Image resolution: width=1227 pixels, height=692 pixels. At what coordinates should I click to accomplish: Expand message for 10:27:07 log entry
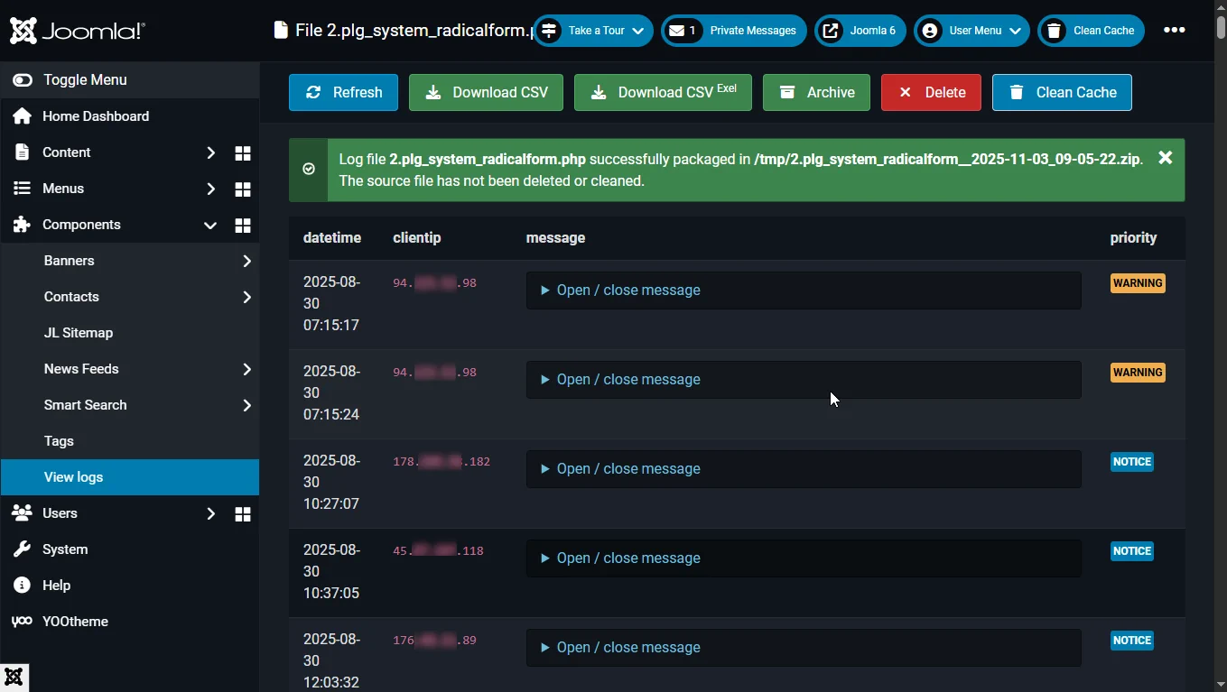click(627, 469)
